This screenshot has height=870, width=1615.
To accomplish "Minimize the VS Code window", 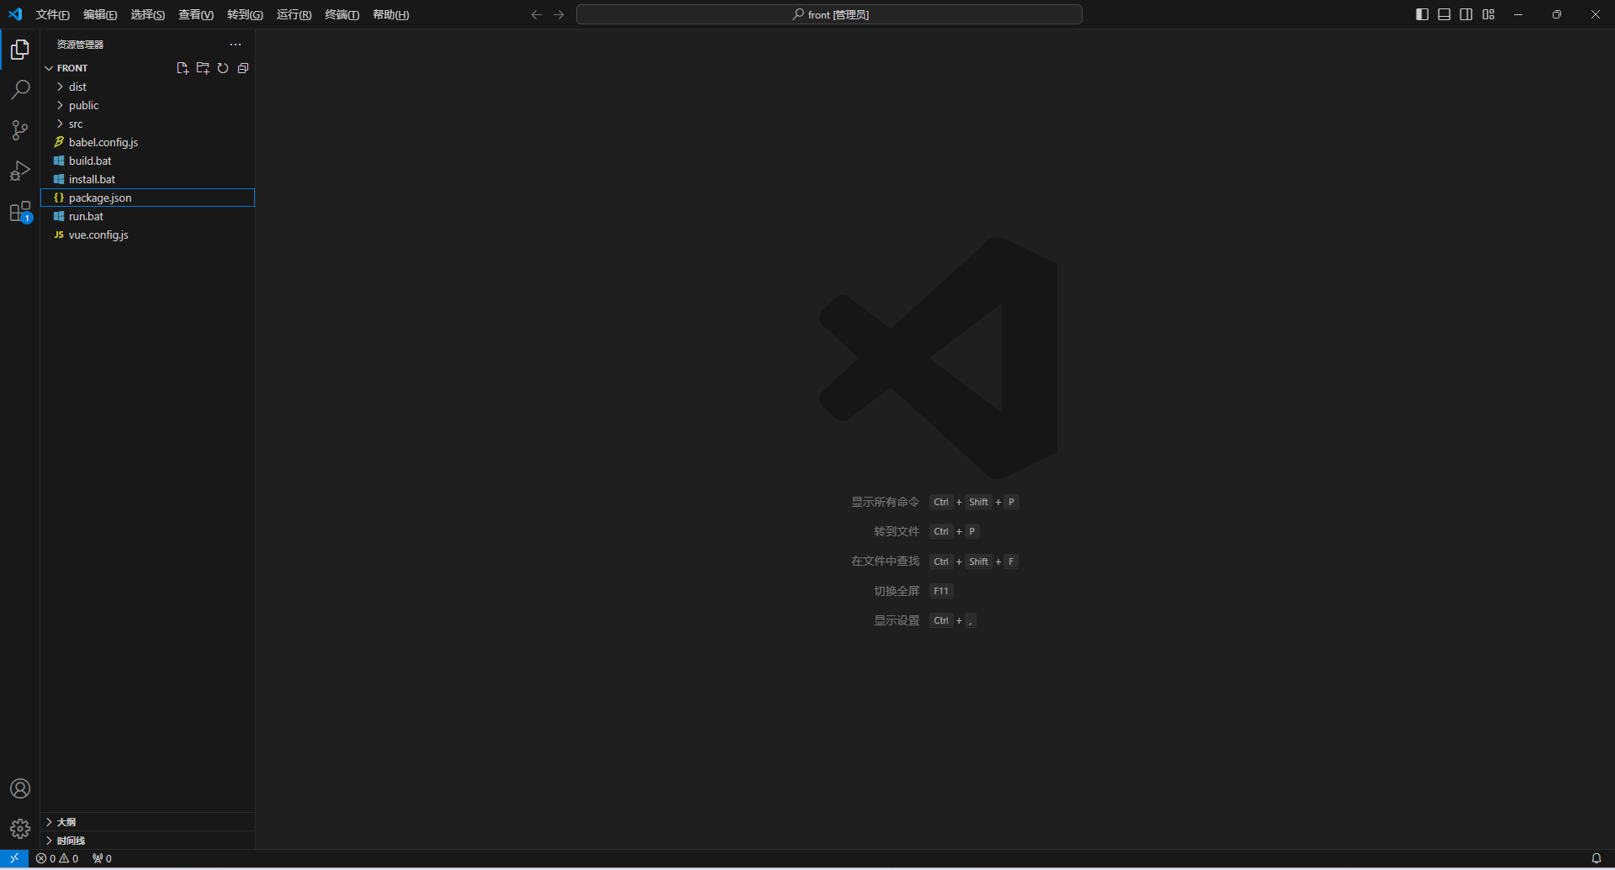I will (x=1518, y=14).
